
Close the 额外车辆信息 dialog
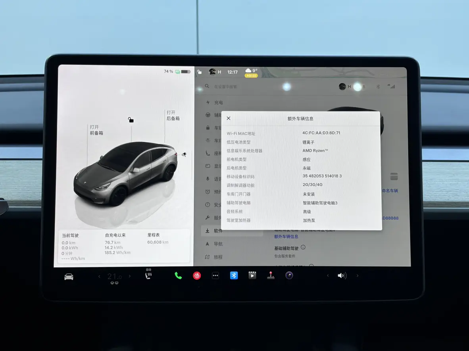(x=229, y=118)
